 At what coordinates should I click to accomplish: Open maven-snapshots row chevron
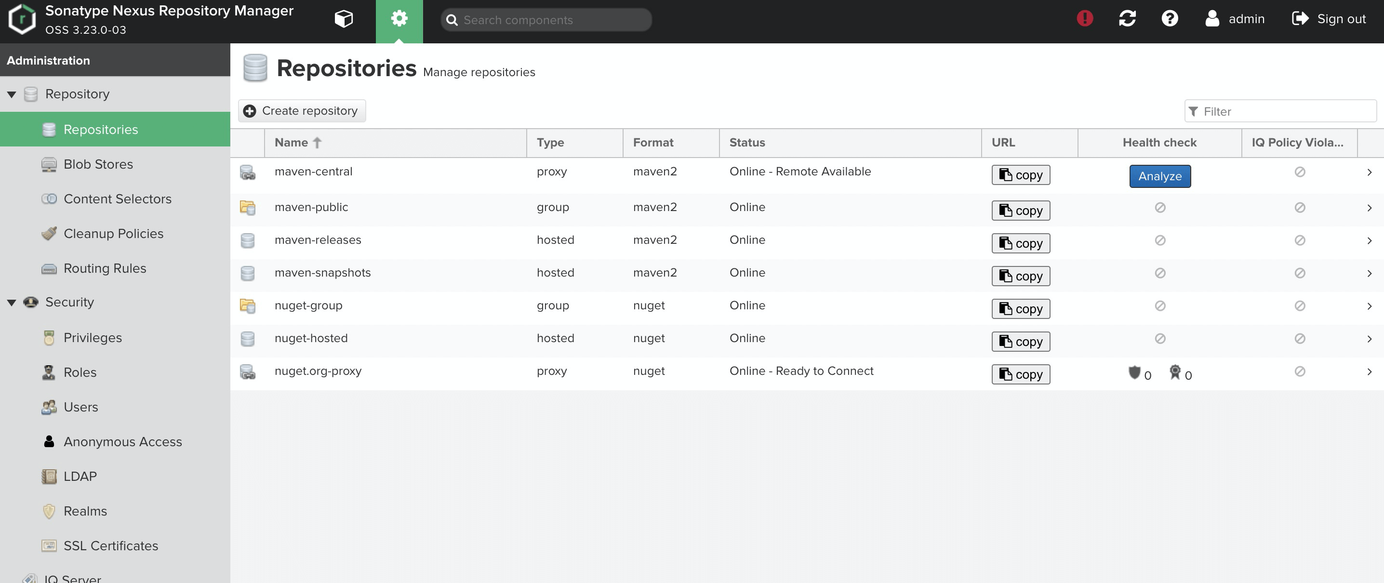[1370, 274]
